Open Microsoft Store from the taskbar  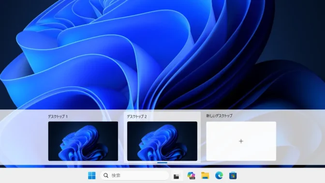(x=233, y=176)
